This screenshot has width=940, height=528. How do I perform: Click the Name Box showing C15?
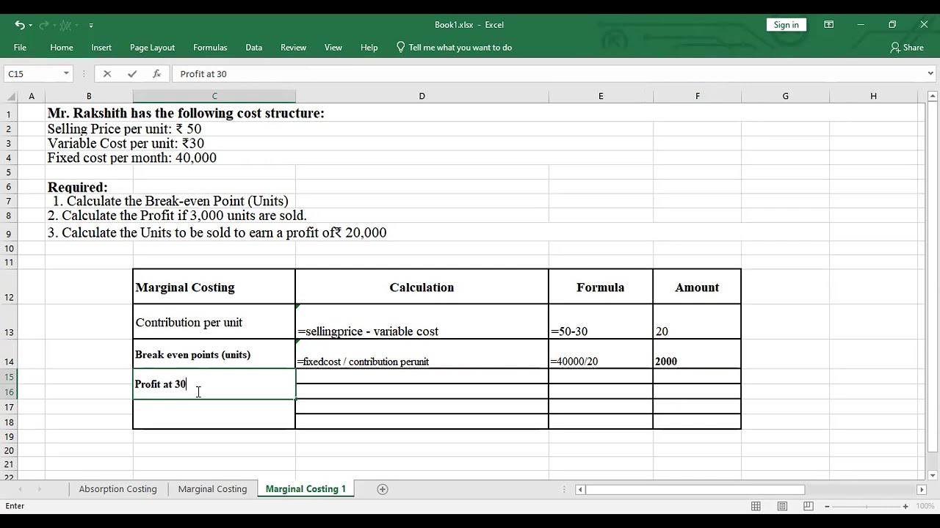coord(33,74)
